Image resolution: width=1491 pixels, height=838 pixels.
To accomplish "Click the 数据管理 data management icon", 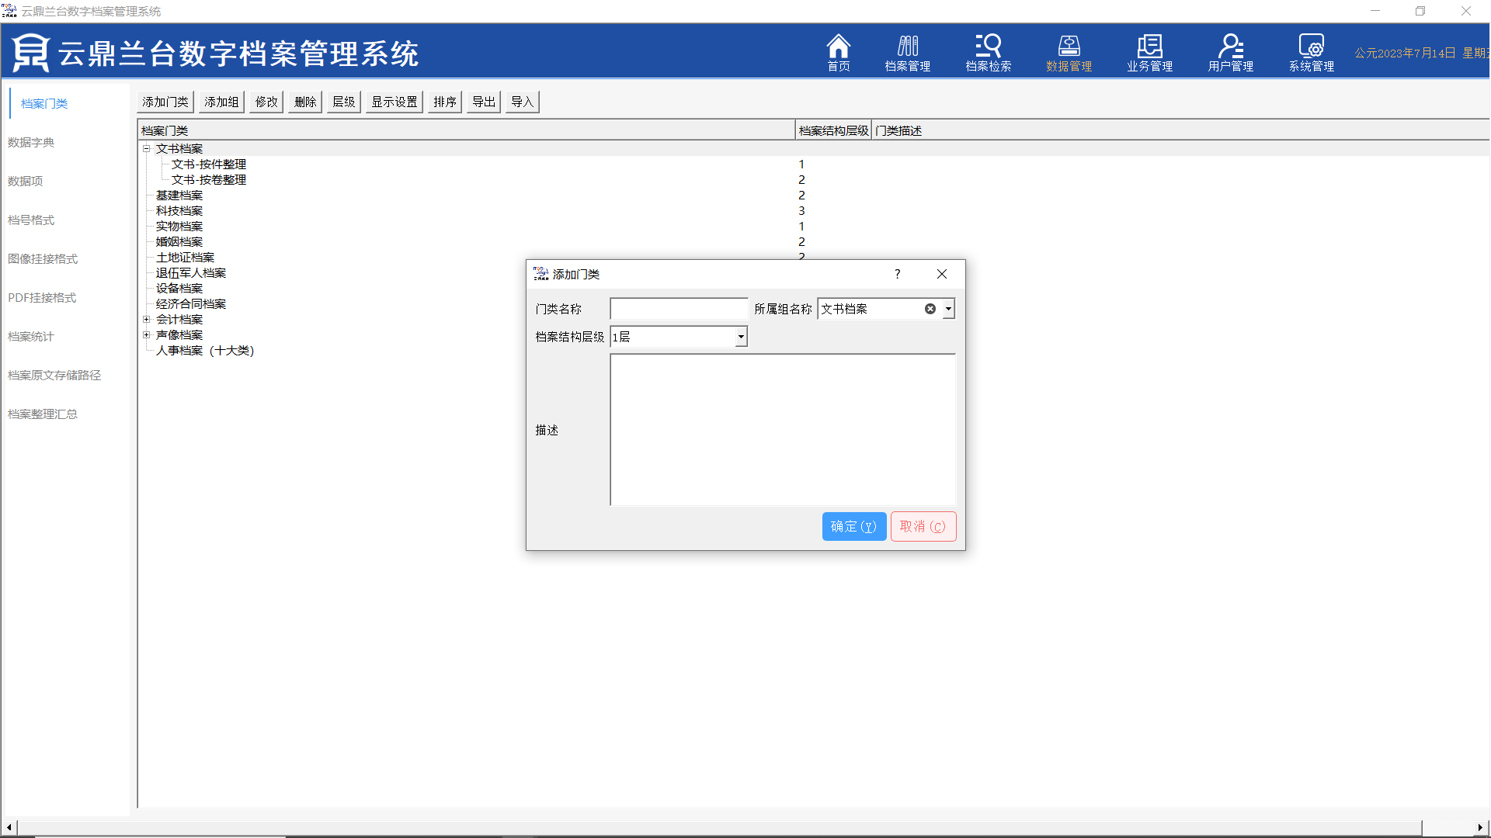I will [1069, 52].
